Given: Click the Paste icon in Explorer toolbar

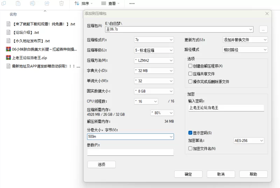Looking at the screenshot, I should (18, 3).
